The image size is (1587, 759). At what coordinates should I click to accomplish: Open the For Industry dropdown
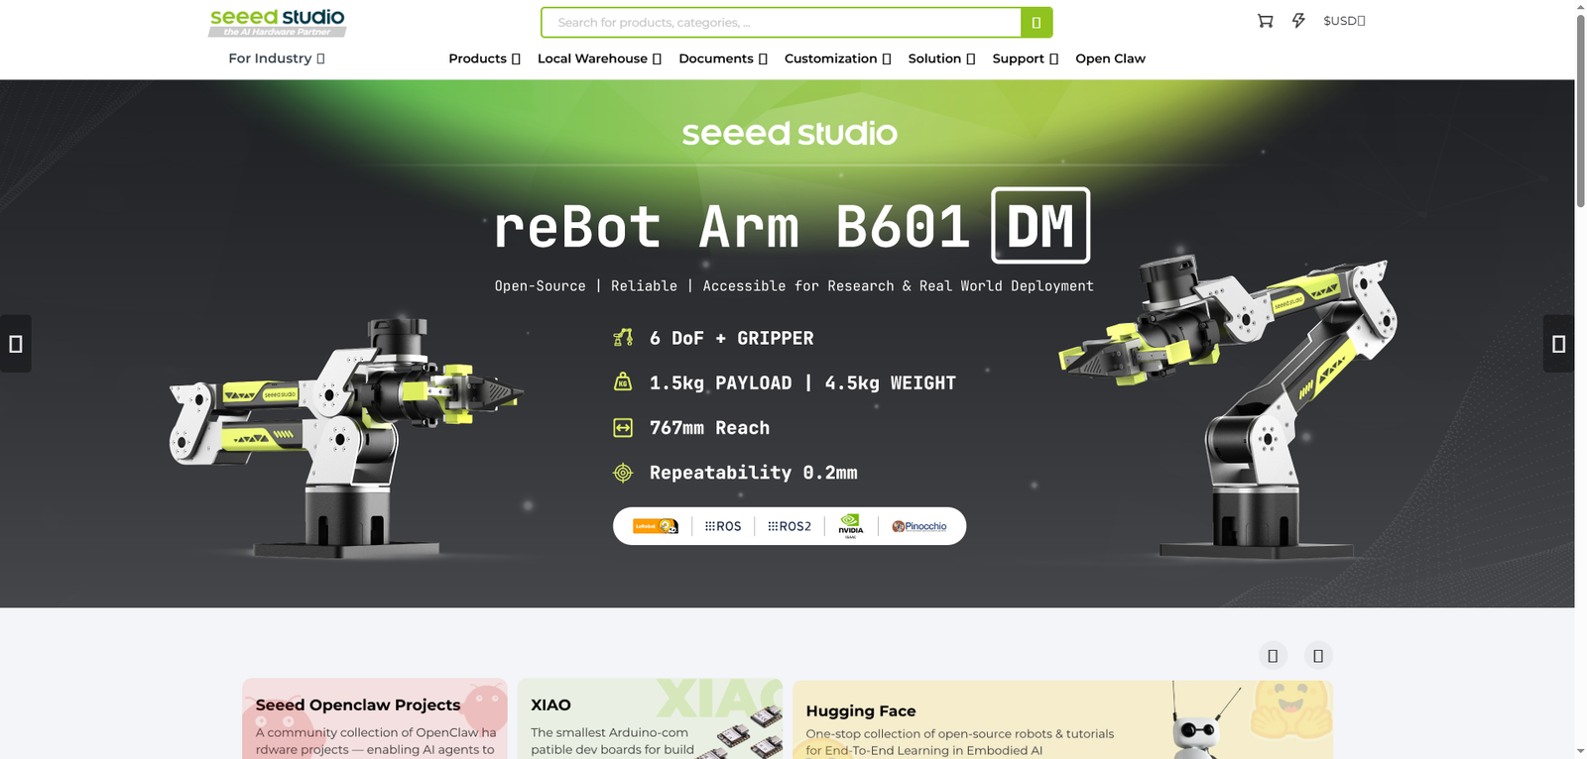tap(277, 58)
